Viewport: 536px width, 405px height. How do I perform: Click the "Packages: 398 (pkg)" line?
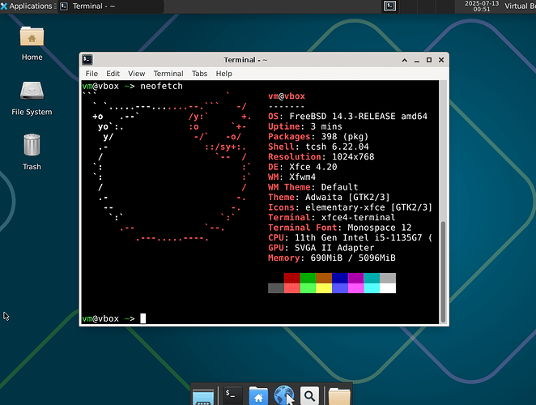(318, 136)
